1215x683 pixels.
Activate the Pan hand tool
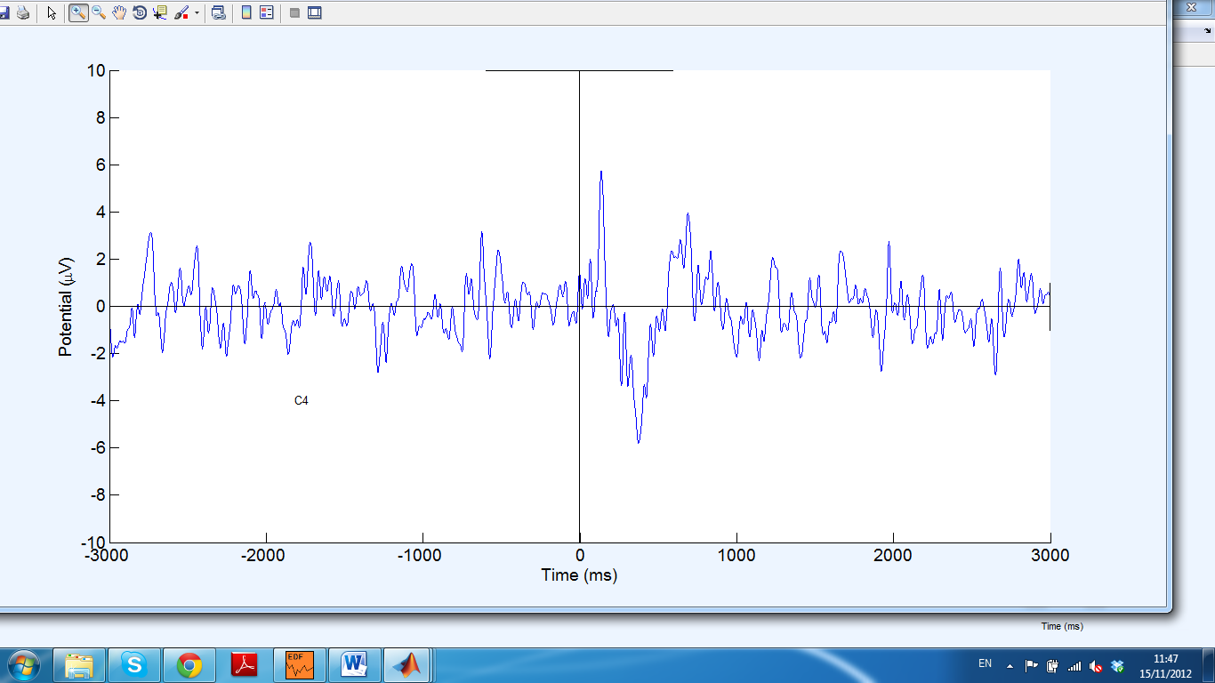118,12
